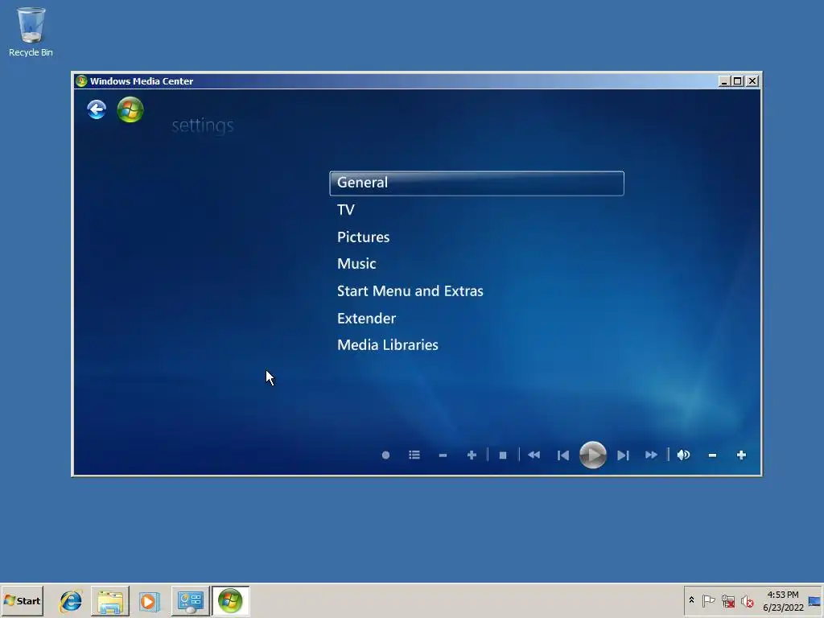Click the Show desktop button
824x618 pixels.
[x=815, y=600]
